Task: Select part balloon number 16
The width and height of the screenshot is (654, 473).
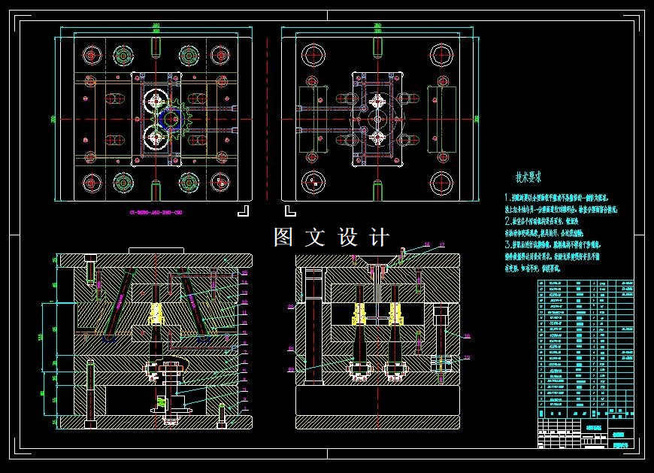Action: 427,244
